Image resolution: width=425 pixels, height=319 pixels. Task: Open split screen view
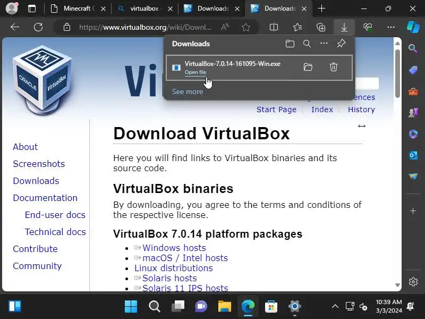[274, 27]
